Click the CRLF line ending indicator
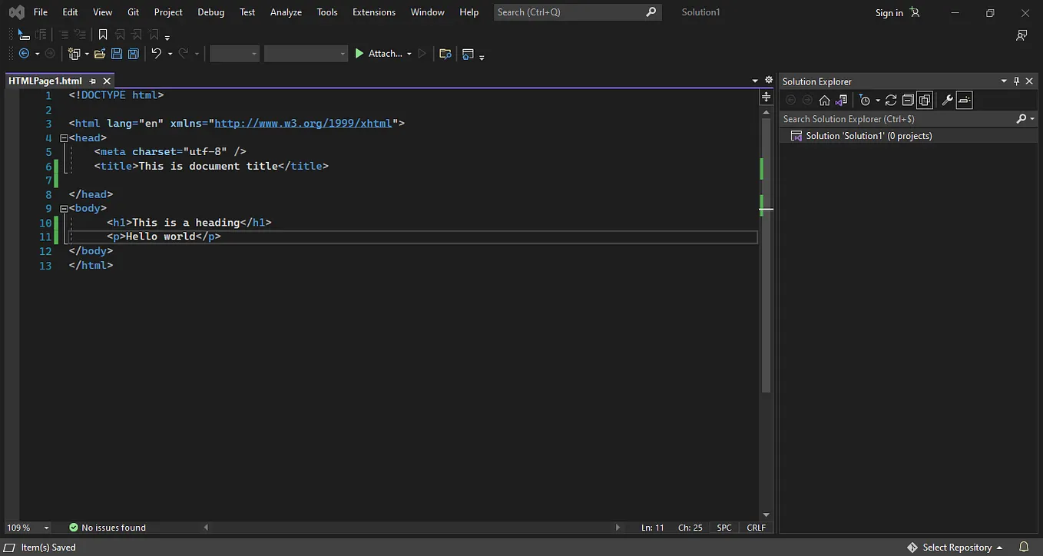Image resolution: width=1043 pixels, height=556 pixels. 757,528
